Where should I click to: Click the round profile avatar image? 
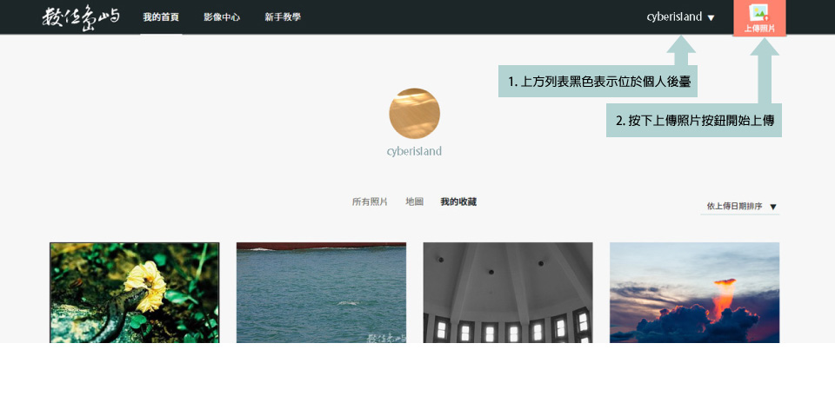point(414,113)
